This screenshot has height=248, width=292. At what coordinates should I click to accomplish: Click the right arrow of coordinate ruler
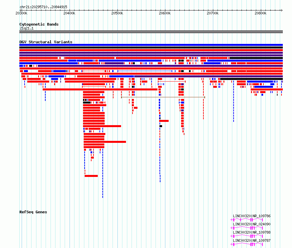pyautogui.click(x=282, y=10)
